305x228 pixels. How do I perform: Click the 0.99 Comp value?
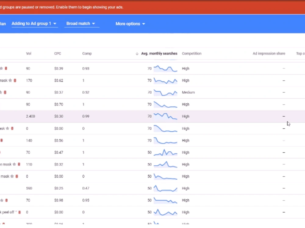point(86,116)
